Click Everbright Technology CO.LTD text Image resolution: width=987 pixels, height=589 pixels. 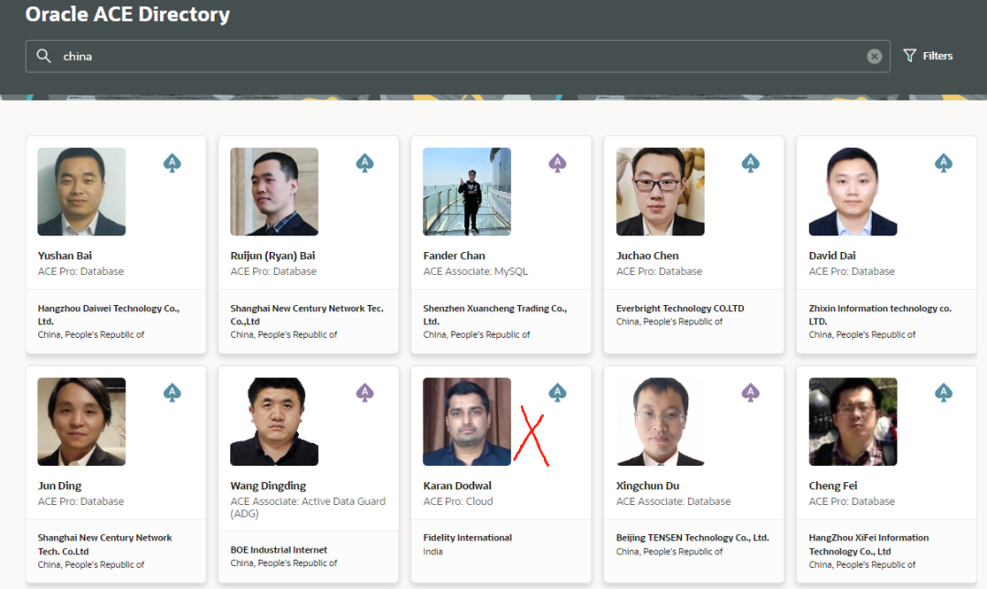pos(680,309)
